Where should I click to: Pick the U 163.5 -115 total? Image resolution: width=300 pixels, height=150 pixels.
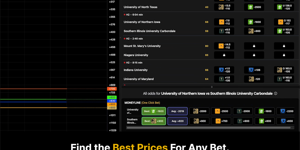284,79
